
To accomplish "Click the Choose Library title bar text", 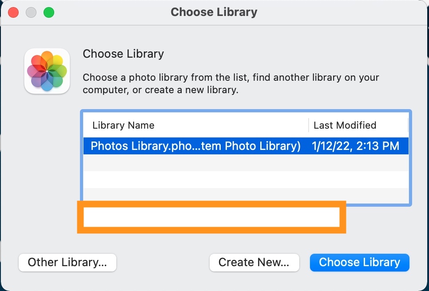I will [214, 12].
